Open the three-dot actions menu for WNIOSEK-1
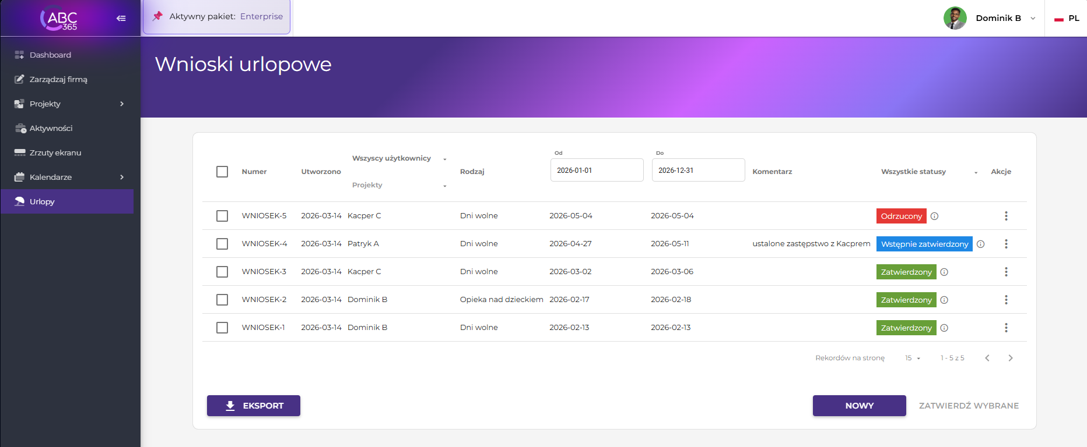Image resolution: width=1087 pixels, height=447 pixels. click(x=1006, y=328)
